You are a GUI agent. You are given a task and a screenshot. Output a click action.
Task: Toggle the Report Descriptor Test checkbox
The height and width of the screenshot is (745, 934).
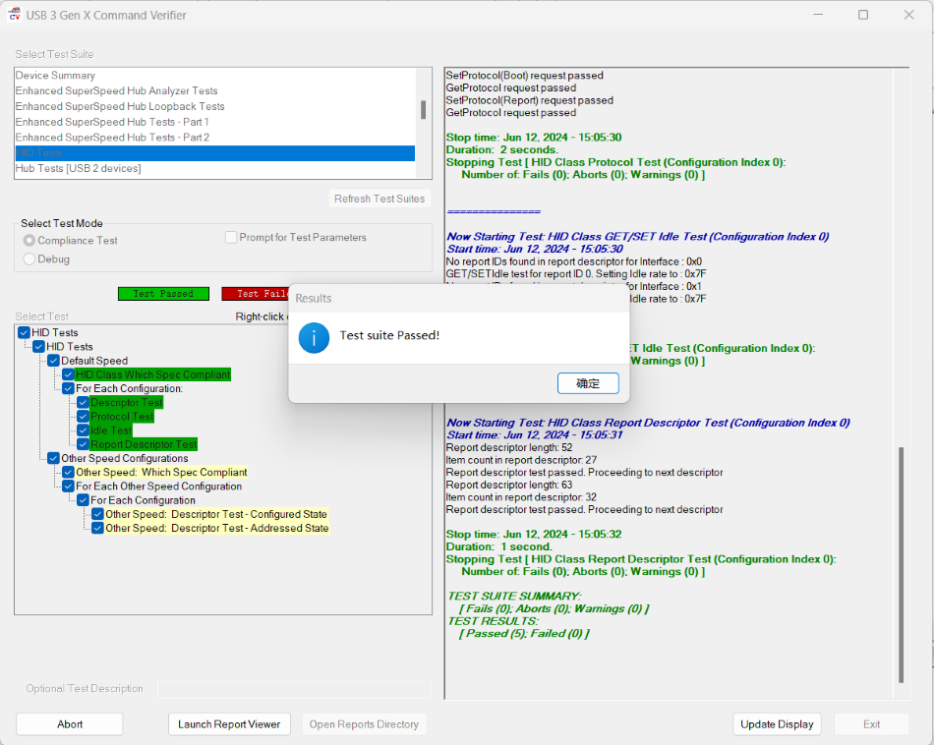[x=84, y=444]
